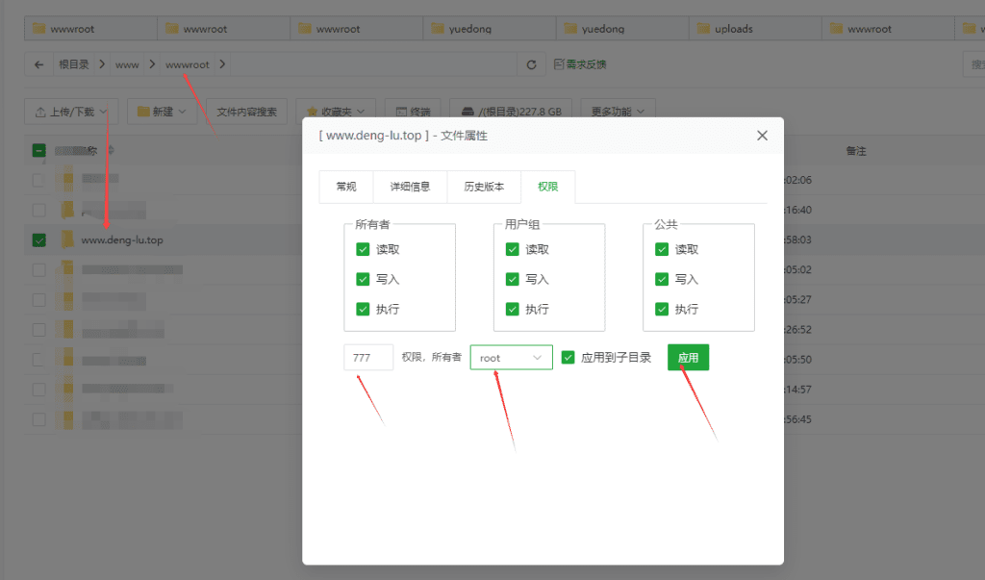Toggle owner 读取 permission
This screenshot has width=985, height=580.
click(363, 249)
